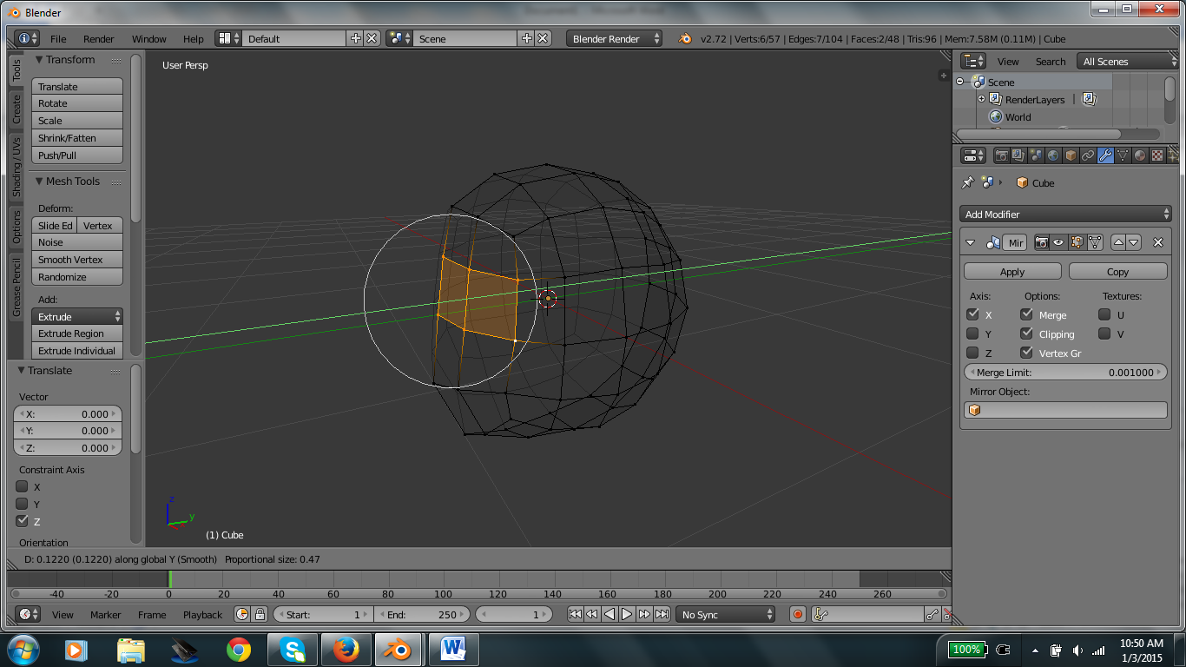Open the File menu
1186x667 pixels.
point(58,38)
